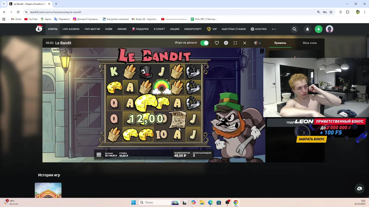Open Microsoft Edge from the taskbar
This screenshot has width=369, height=207.
click(x=210, y=202)
